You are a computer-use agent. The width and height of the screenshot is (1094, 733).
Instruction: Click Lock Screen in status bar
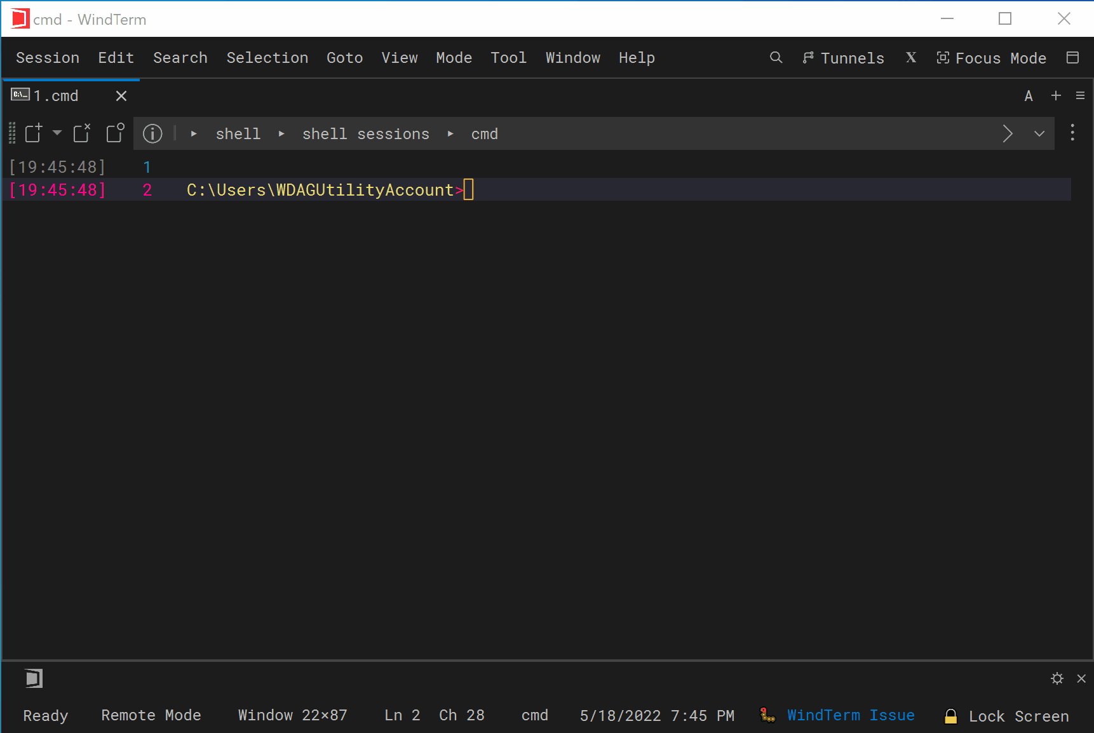tap(1019, 716)
